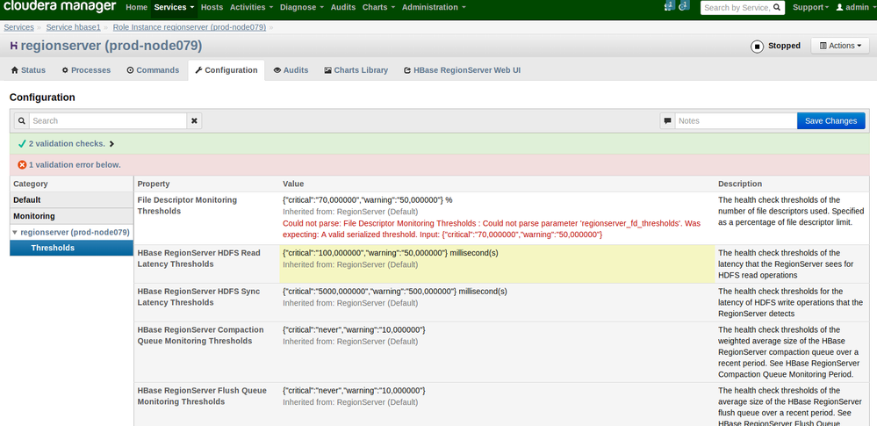Clear the configuration search with X
The width and height of the screenshot is (877, 426).
194,120
